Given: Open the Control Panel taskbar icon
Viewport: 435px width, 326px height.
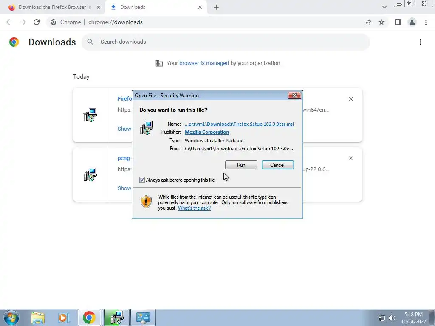Looking at the screenshot, I should pos(143,318).
